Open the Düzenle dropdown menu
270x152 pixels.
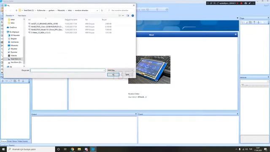tap(10, 16)
